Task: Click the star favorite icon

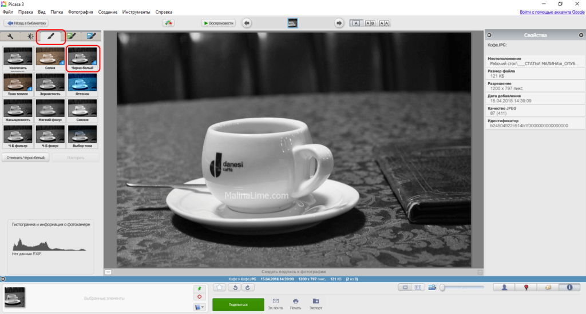Action: (219, 287)
